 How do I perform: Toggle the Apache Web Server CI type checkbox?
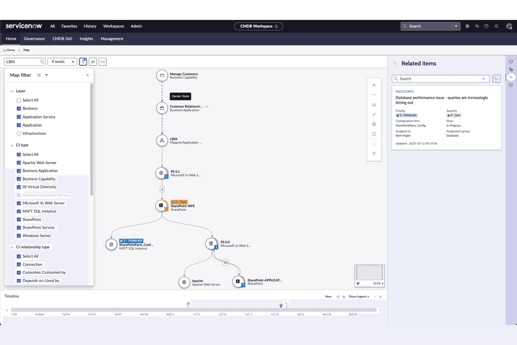point(19,163)
